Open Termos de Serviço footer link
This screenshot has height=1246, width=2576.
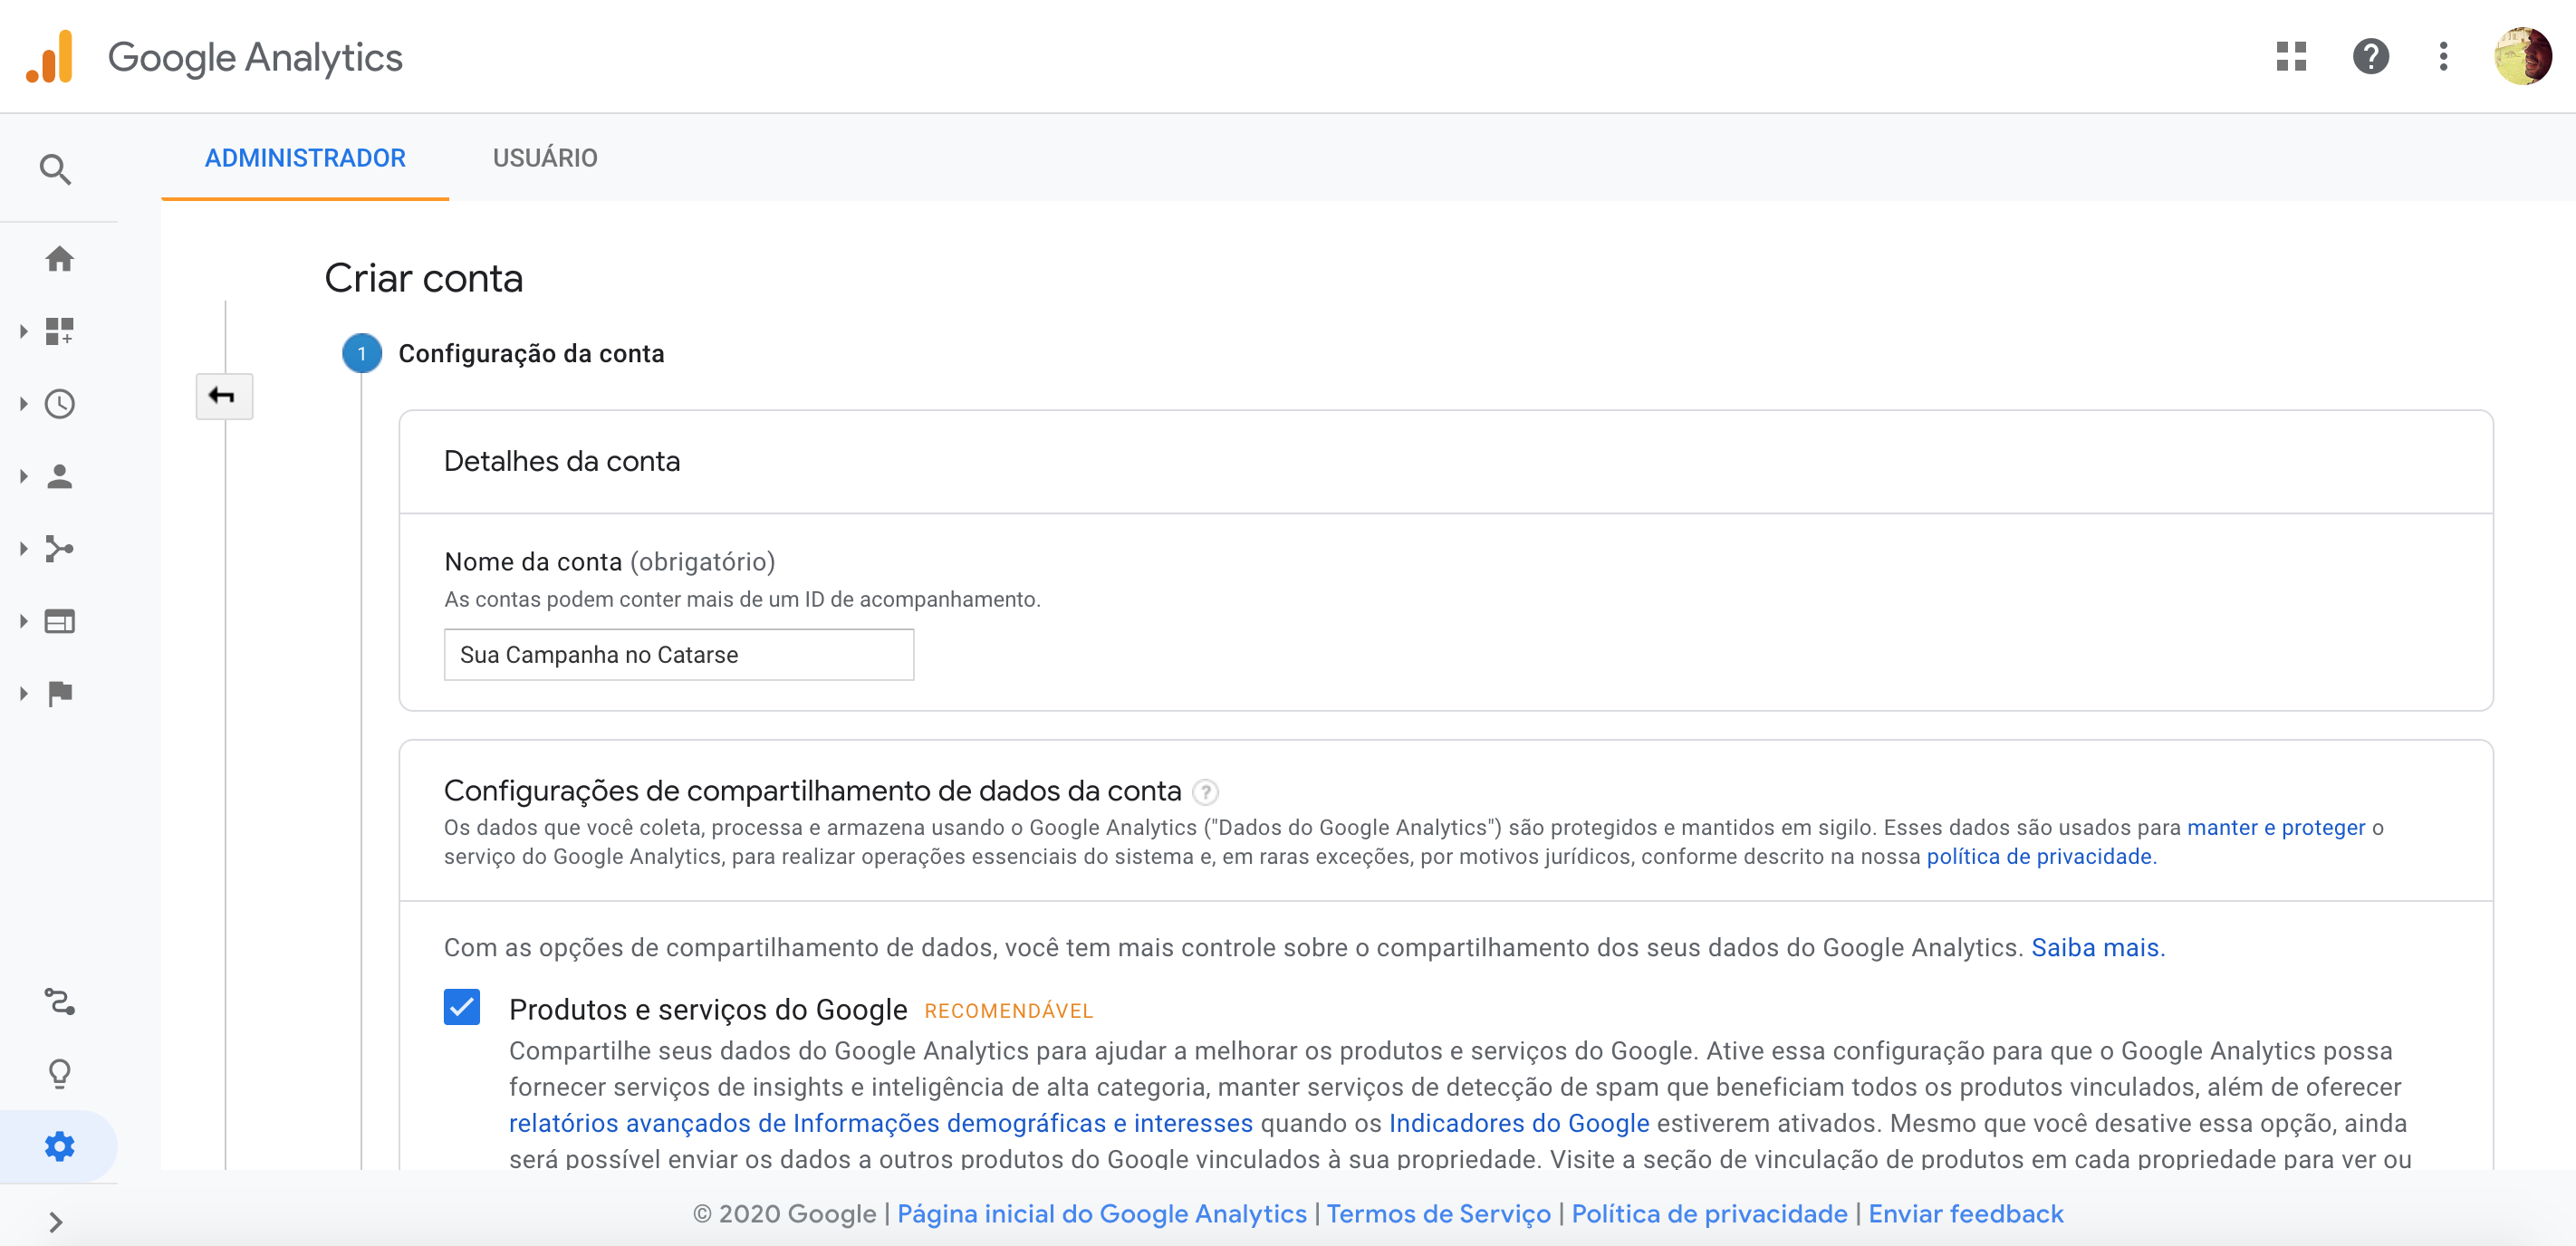tap(1438, 1213)
